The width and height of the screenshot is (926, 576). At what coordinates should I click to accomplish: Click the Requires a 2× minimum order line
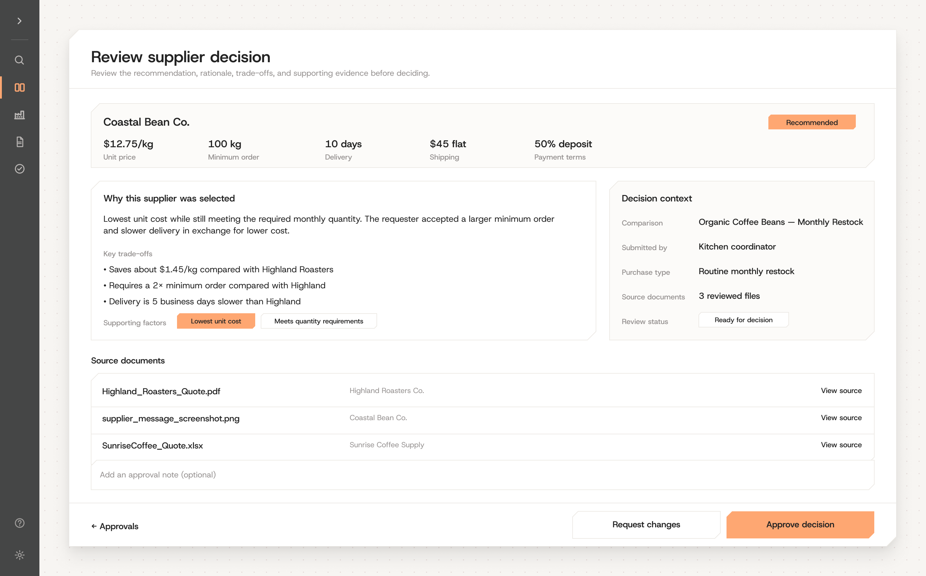click(214, 285)
